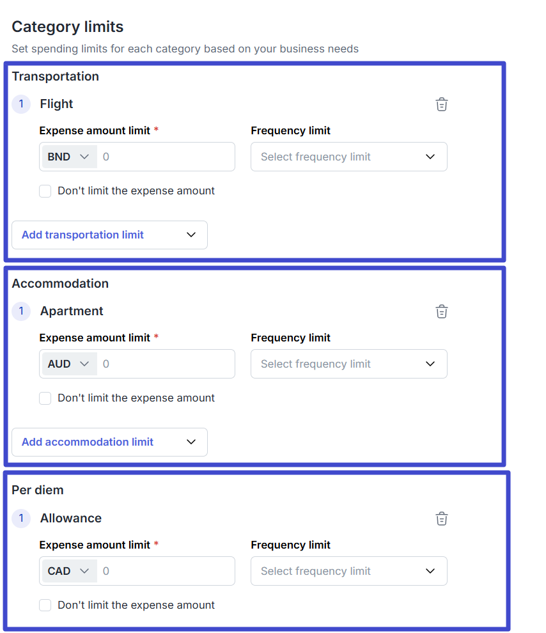
Task: Focus the Flight expense amount field
Action: point(166,157)
